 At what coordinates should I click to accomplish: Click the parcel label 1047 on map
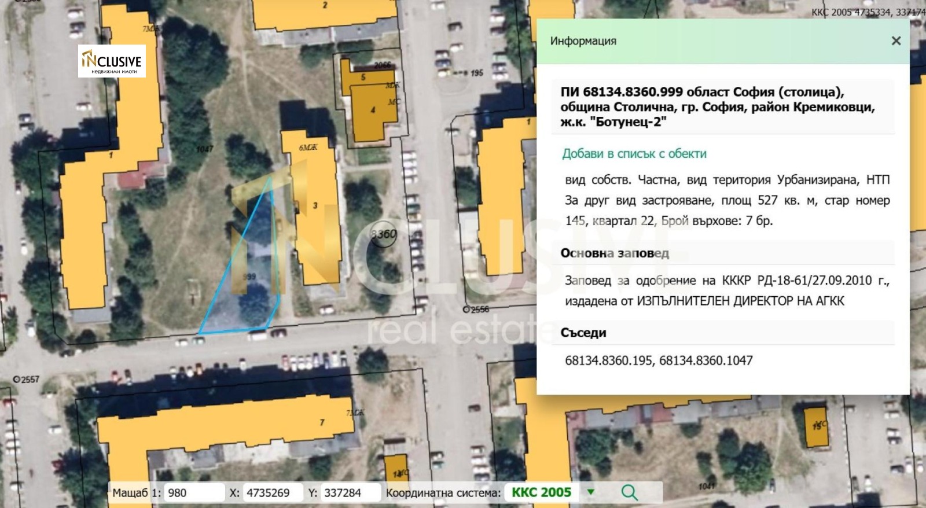[204, 149]
